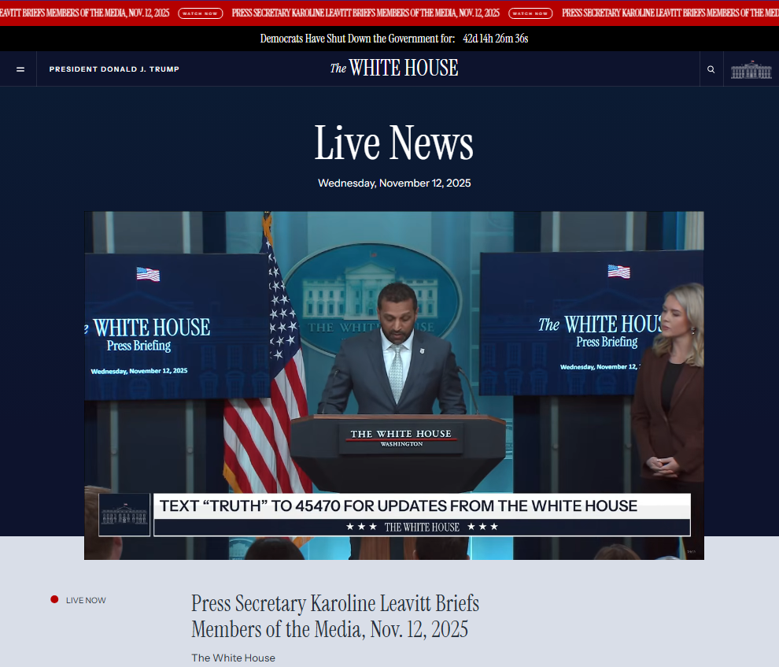Image resolution: width=779 pixels, height=667 pixels.
Task: Click the search magnifier icon
Action: [x=711, y=69]
